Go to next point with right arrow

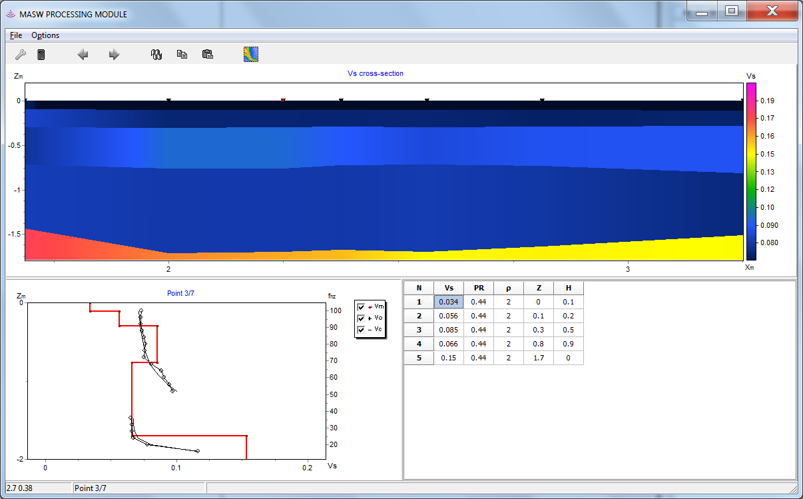pyautogui.click(x=114, y=55)
